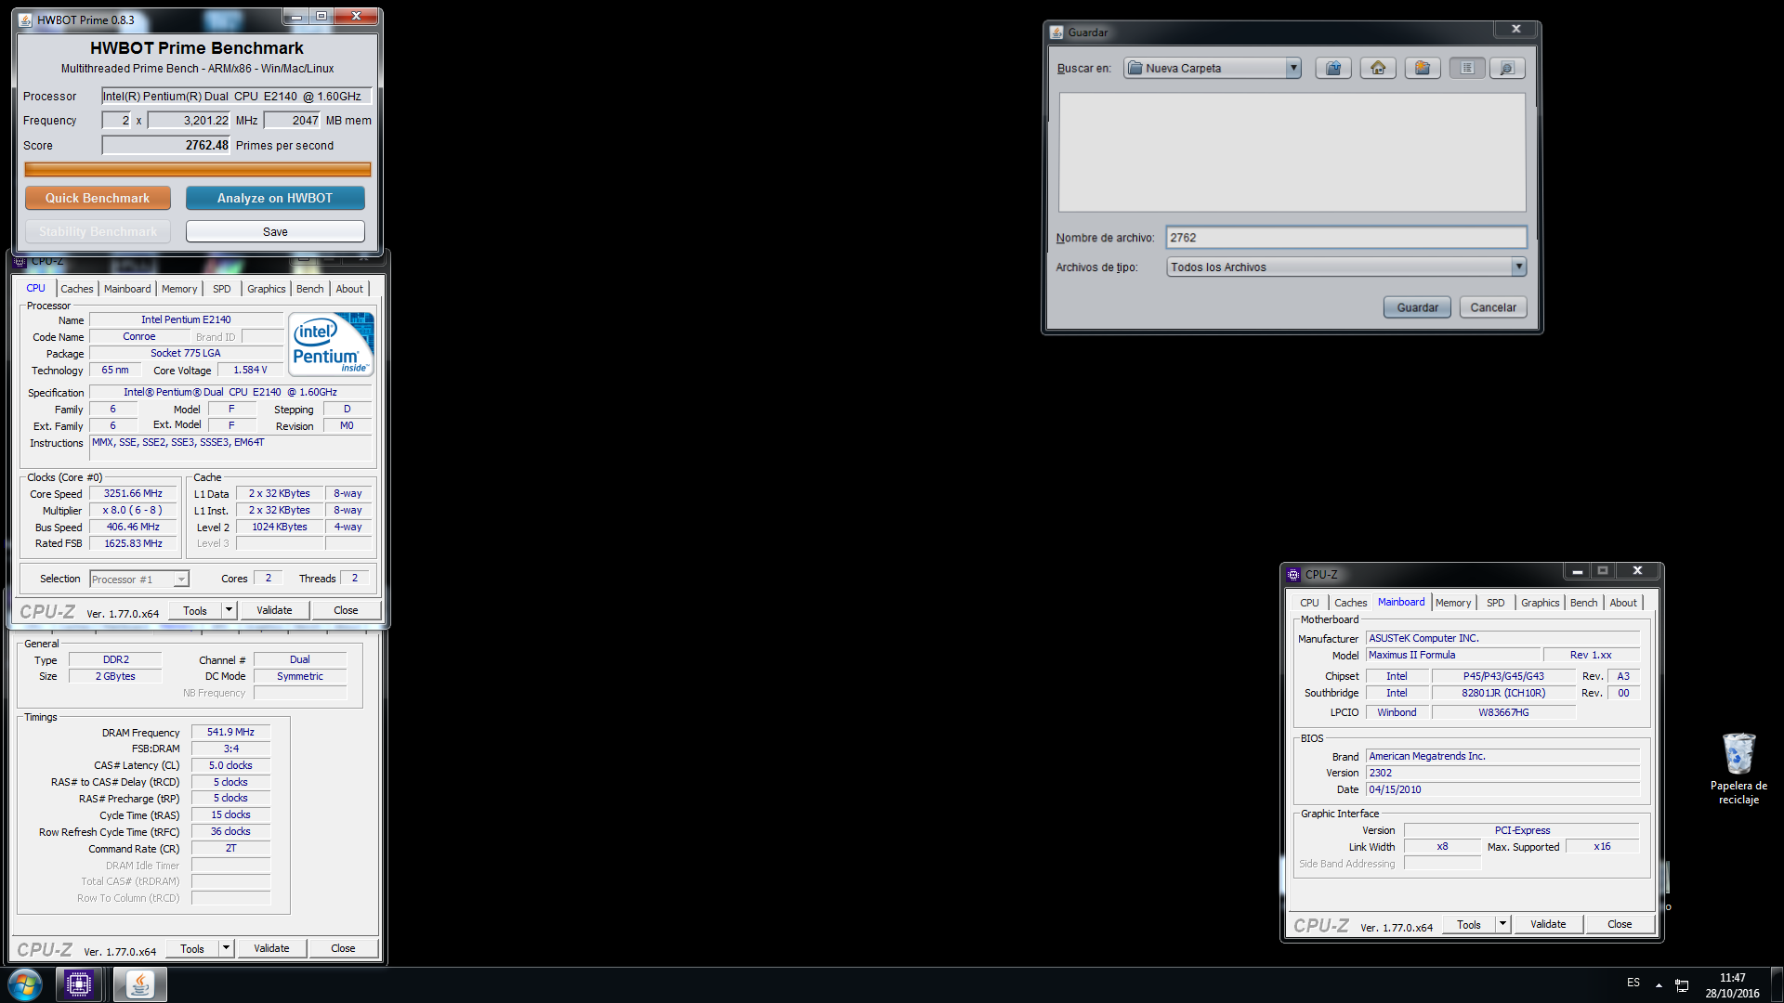Switch to Graphics tab in Mainboard CPU-Z window
The width and height of the screenshot is (1784, 1003).
coord(1541,603)
